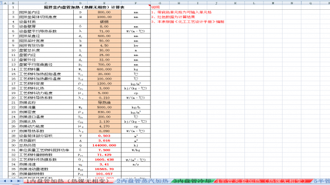Open the '2内盘管蒸汽加热' sheet tab
The image size is (330, 185).
point(142,181)
